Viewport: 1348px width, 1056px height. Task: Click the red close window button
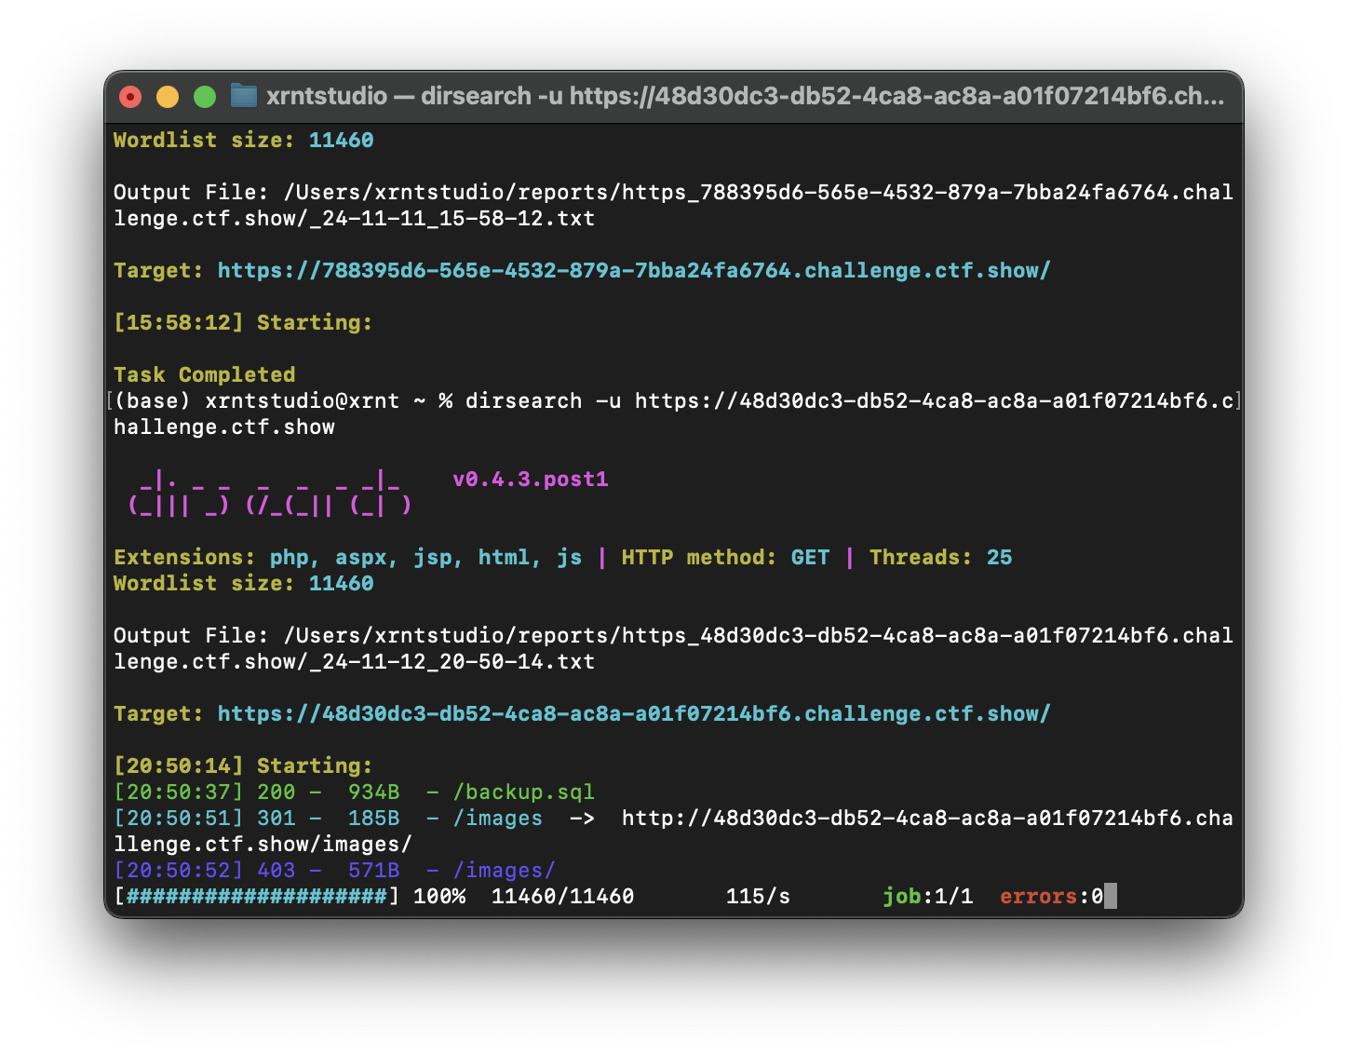click(x=130, y=97)
